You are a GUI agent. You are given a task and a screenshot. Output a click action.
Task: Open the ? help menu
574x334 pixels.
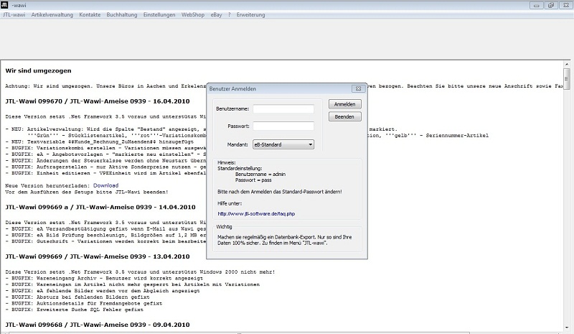(x=229, y=15)
